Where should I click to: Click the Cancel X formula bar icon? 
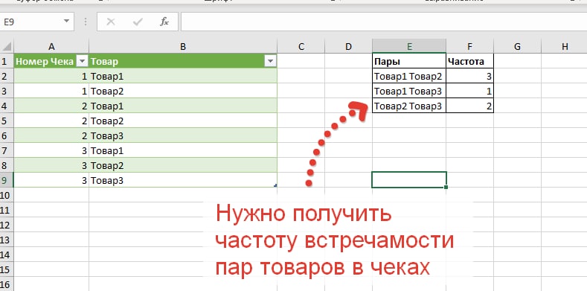pos(111,22)
